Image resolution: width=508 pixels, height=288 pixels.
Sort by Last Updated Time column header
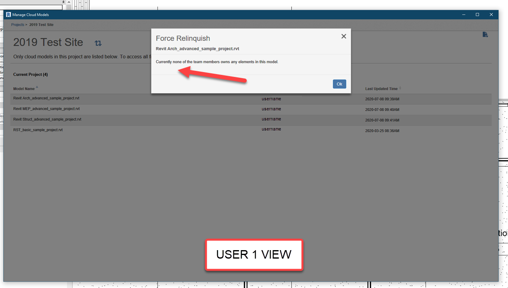pyautogui.click(x=382, y=89)
